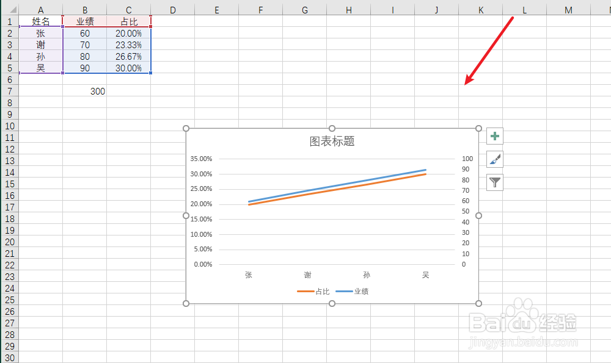The width and height of the screenshot is (611, 363).
Task: Click cell with value 90
Action: tap(84, 68)
